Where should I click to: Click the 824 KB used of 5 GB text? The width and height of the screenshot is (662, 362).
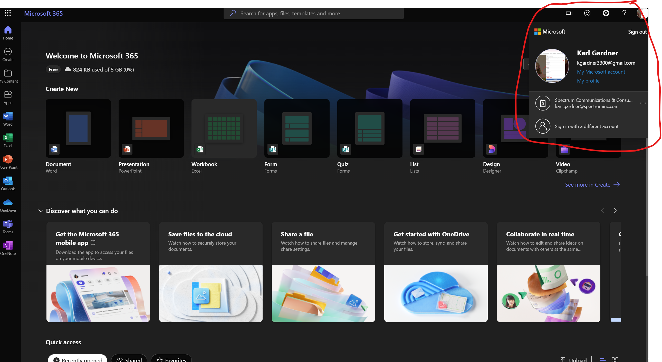[103, 69]
